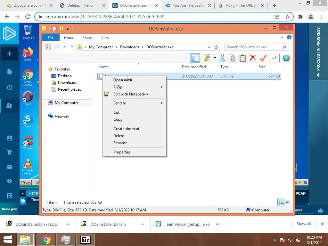The image size is (328, 246).
Task: Open the DOSinstaller.bin.zip download chevron
Action: [x=143, y=224]
